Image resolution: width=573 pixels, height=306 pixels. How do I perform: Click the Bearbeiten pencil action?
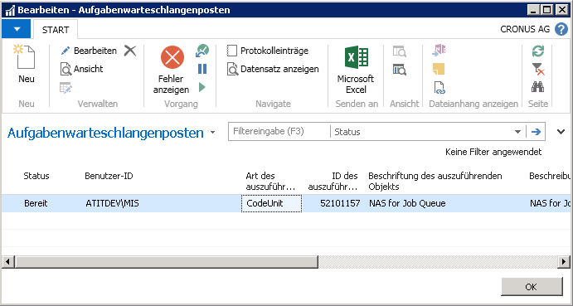click(x=89, y=51)
